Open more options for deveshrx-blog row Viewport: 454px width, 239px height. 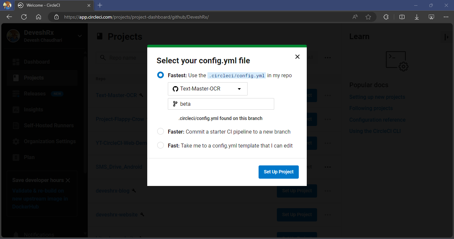(x=328, y=191)
